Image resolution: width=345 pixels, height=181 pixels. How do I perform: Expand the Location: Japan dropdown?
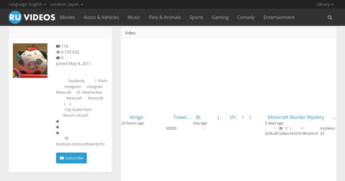point(67,4)
